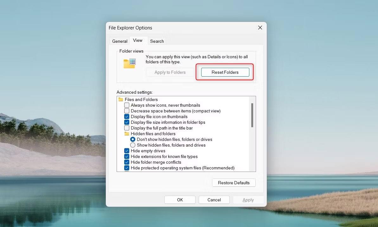Viewport: 378px width, 227px height.
Task: Uncheck Display file icon on thumbnails
Action: click(127, 117)
